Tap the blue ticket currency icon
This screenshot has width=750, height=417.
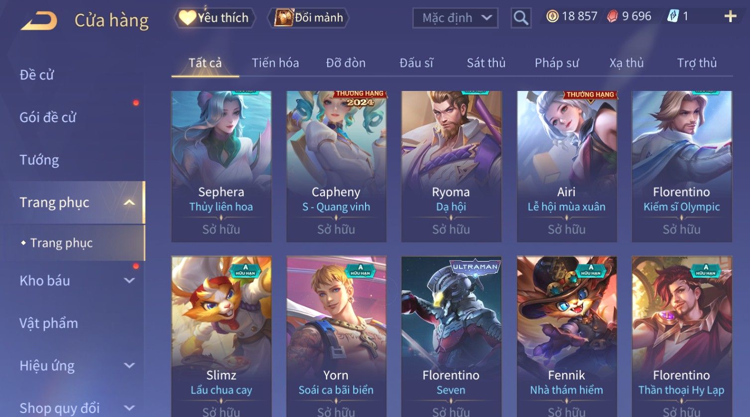(x=673, y=16)
